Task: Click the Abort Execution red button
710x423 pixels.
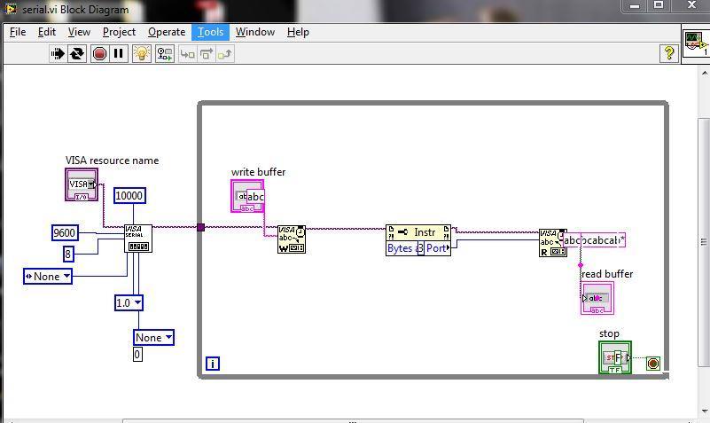Action: (99, 54)
